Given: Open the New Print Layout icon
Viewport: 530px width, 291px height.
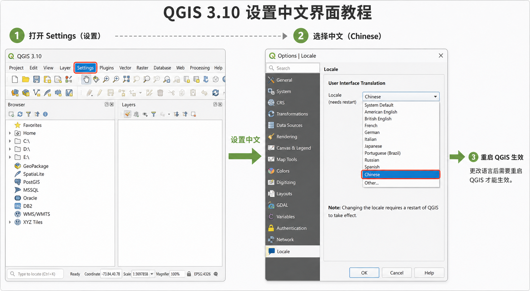Looking at the screenshot, I should tap(47, 79).
